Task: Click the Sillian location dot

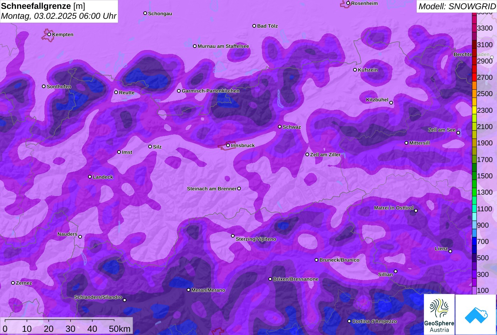Action: [x=395, y=272]
